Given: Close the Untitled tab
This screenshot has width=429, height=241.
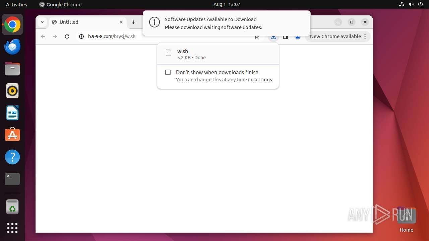Looking at the screenshot, I should tap(121, 22).
